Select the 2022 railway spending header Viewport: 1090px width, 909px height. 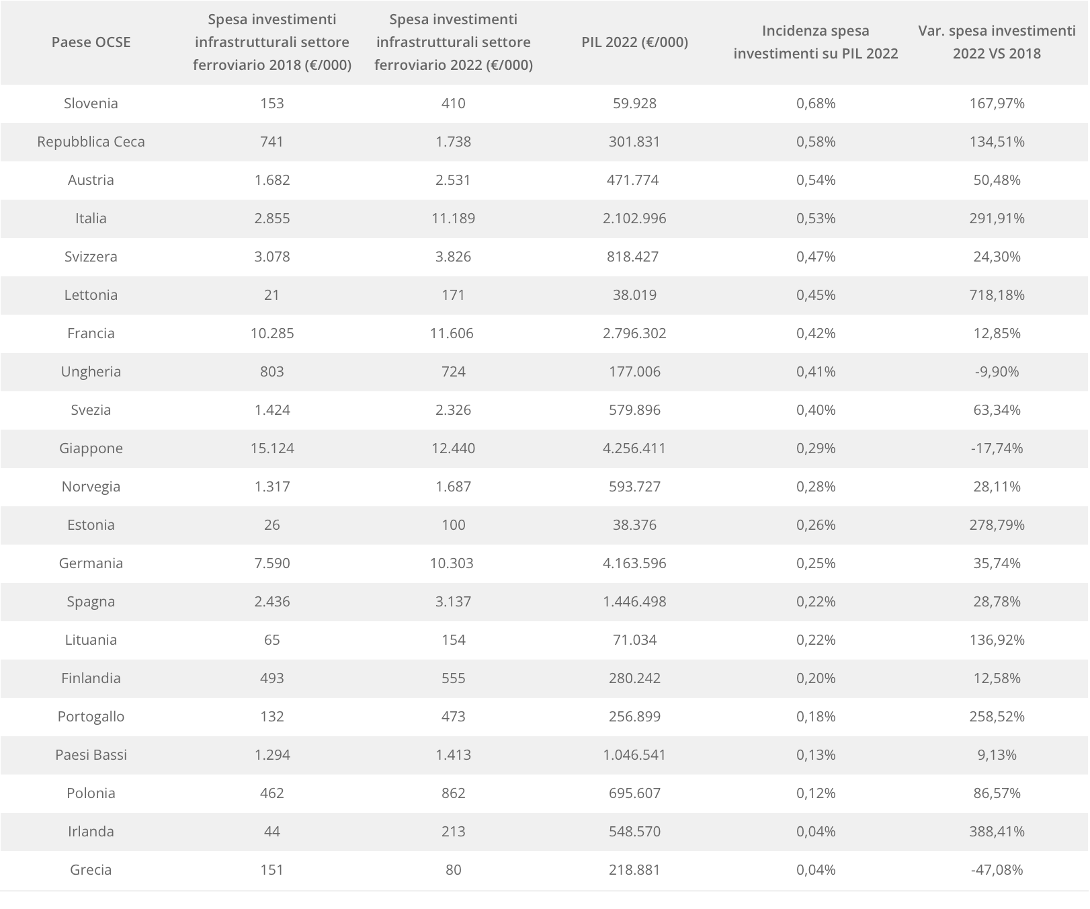(x=453, y=42)
